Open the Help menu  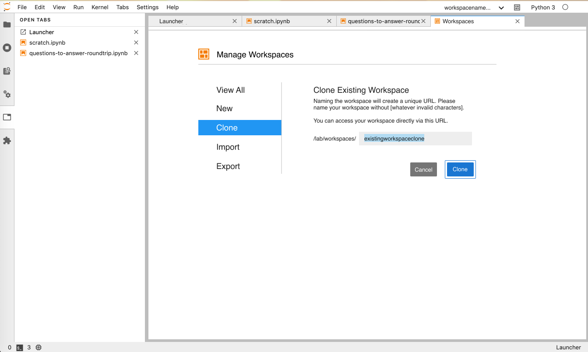click(x=173, y=7)
